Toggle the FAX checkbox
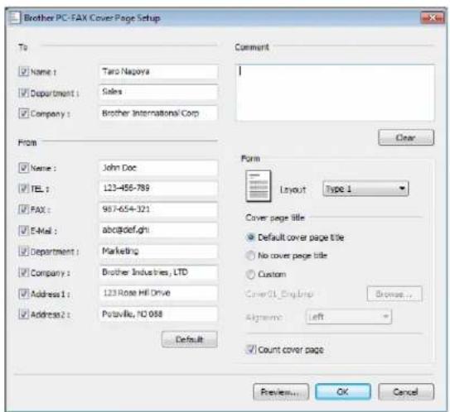Image resolution: width=450 pixels, height=412 pixels. pos(23,209)
